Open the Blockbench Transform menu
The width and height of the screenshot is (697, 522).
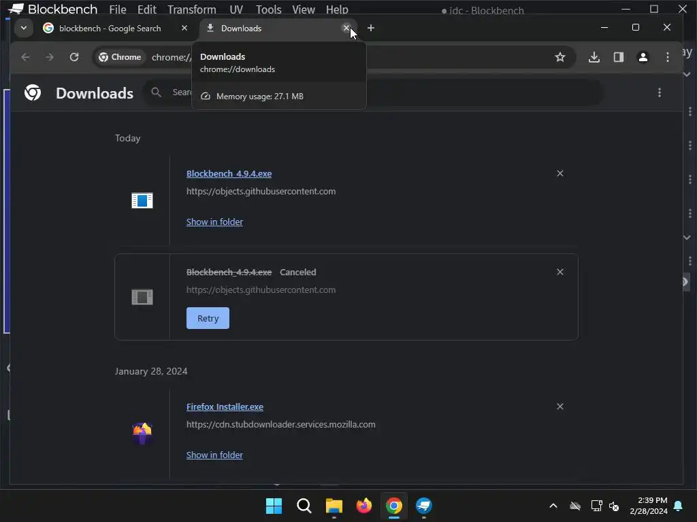191,10
